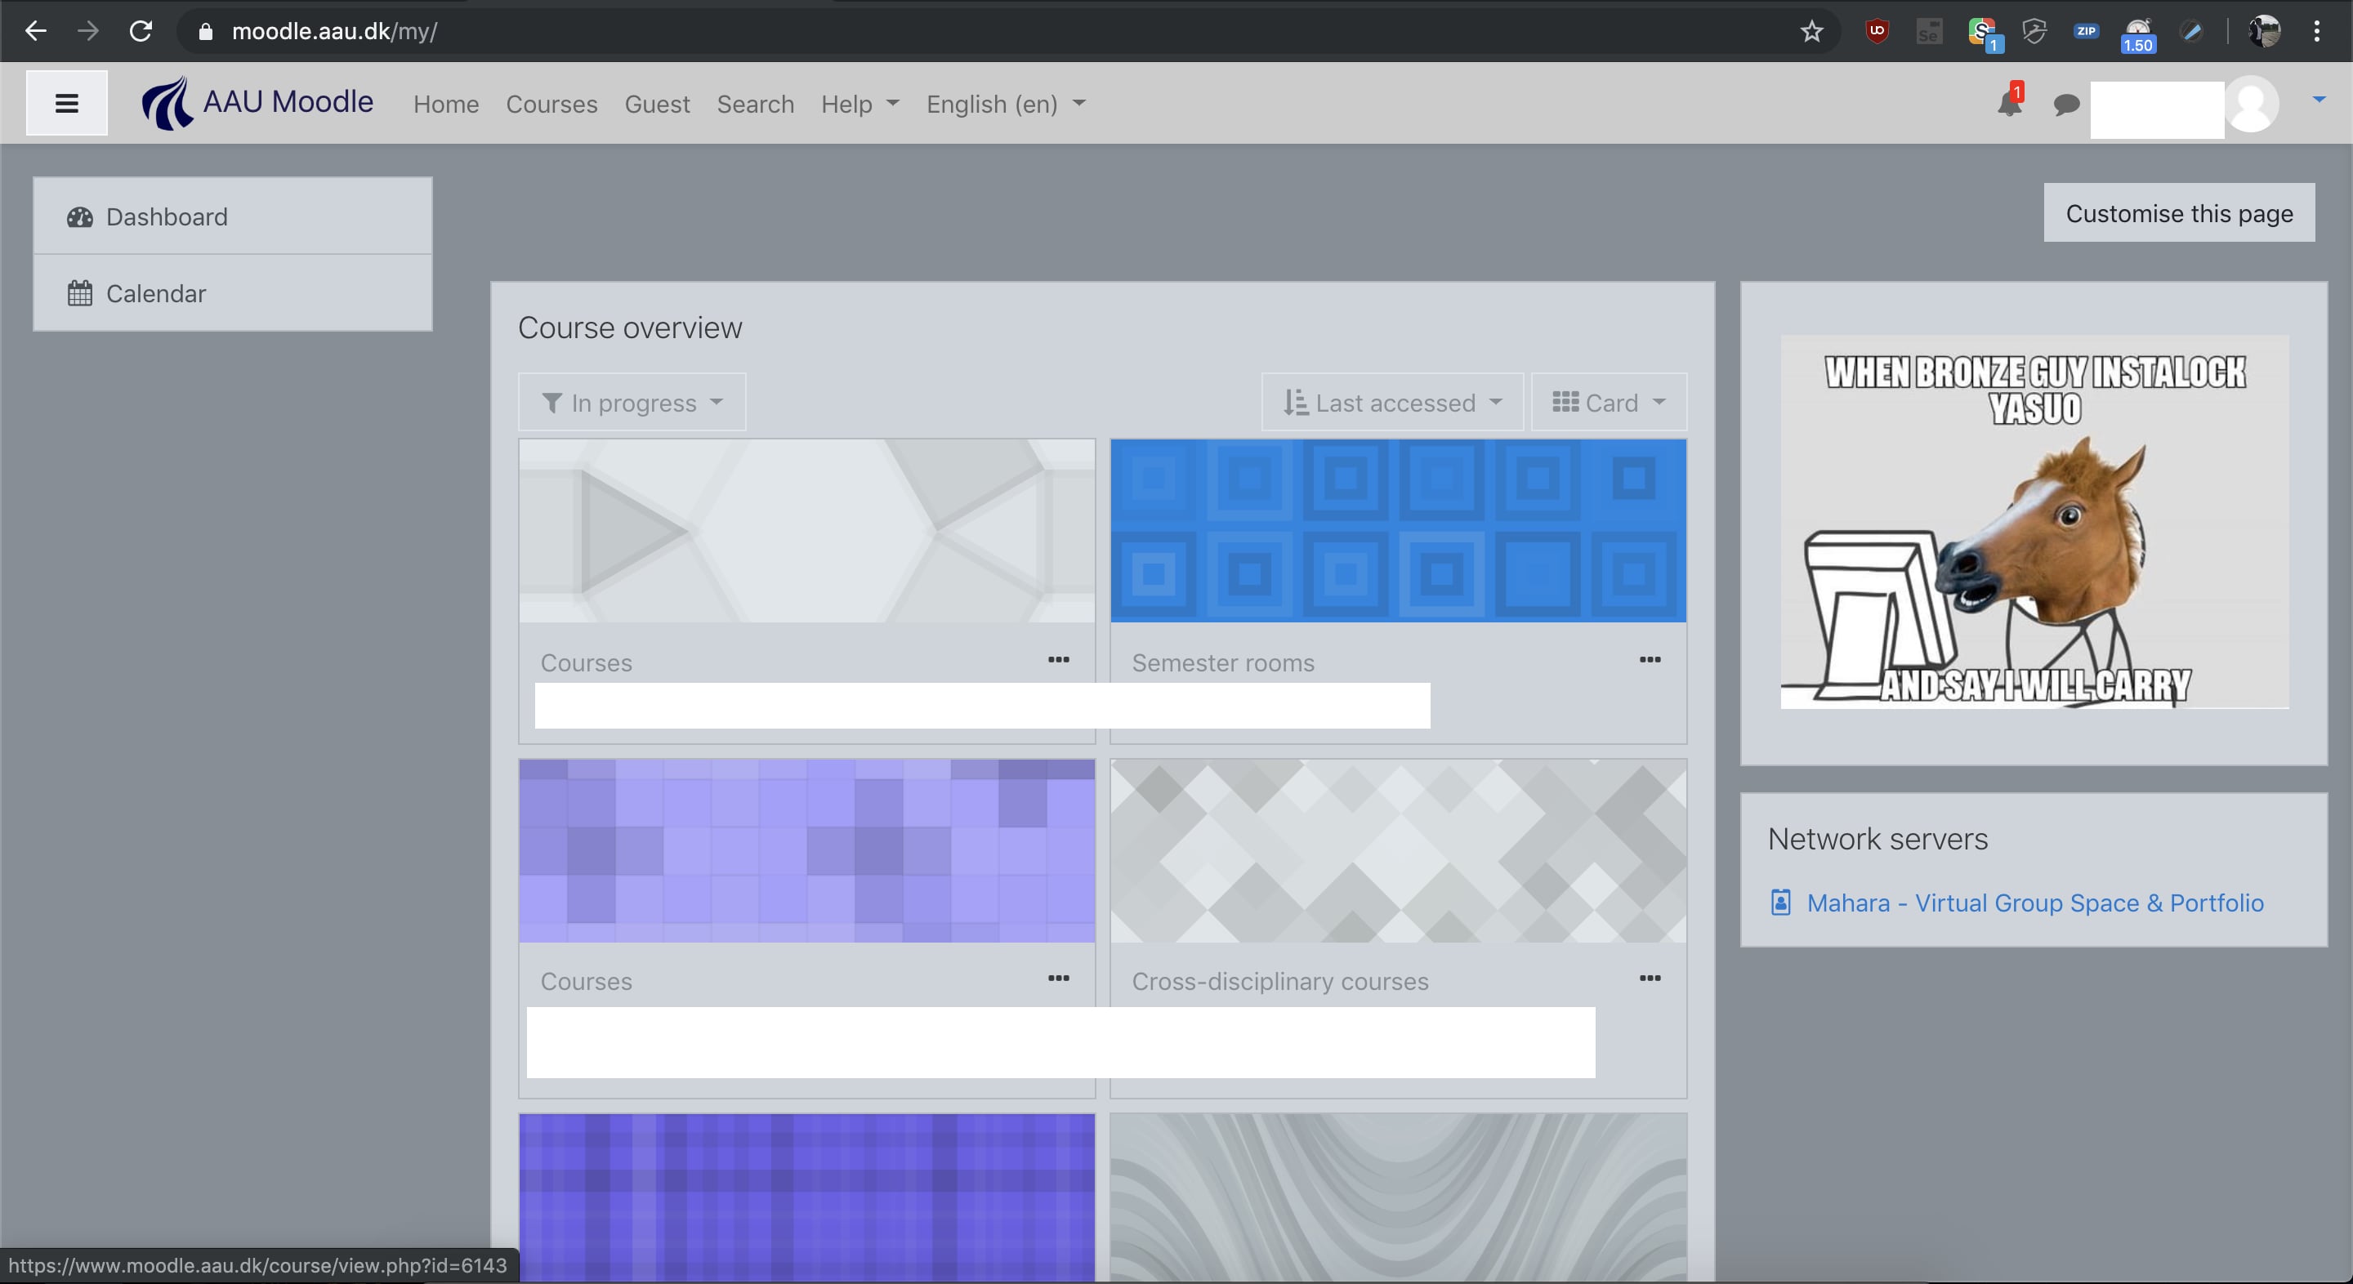The height and width of the screenshot is (1284, 2353).
Task: Open the uBlock Origin extension icon
Action: 1876,32
